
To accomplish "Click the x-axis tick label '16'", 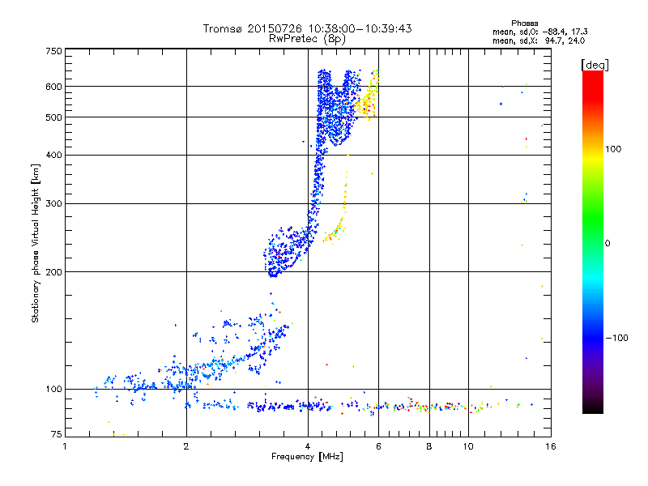I will pos(551,446).
